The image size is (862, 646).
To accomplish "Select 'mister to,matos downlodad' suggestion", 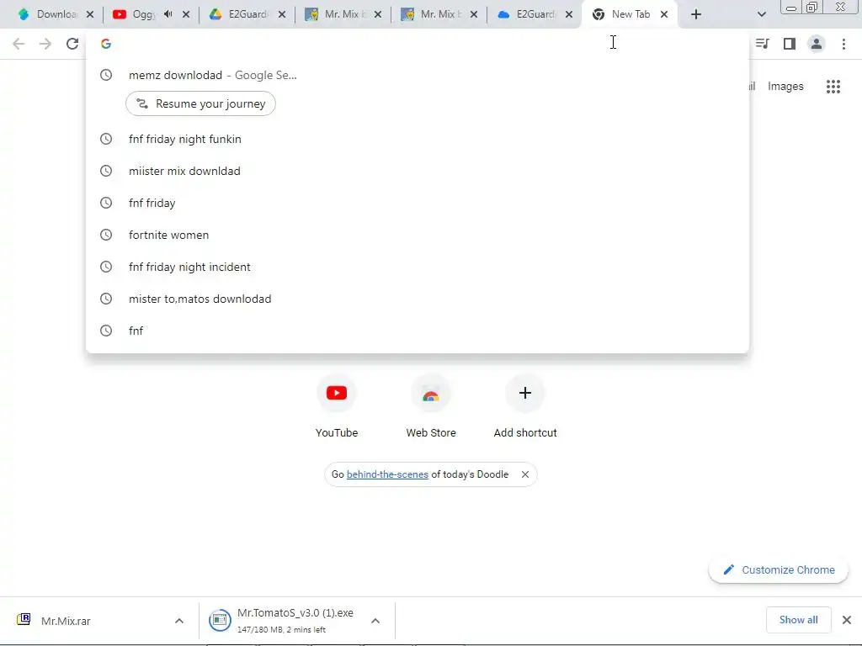I will click(x=418, y=299).
